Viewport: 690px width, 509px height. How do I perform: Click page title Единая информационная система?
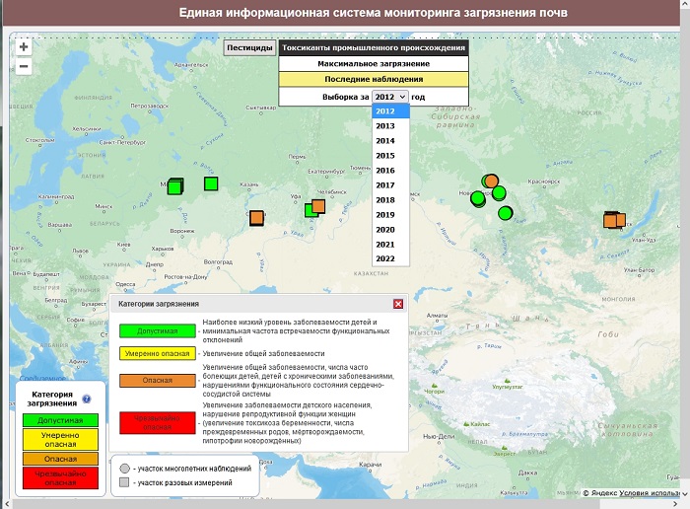click(374, 12)
